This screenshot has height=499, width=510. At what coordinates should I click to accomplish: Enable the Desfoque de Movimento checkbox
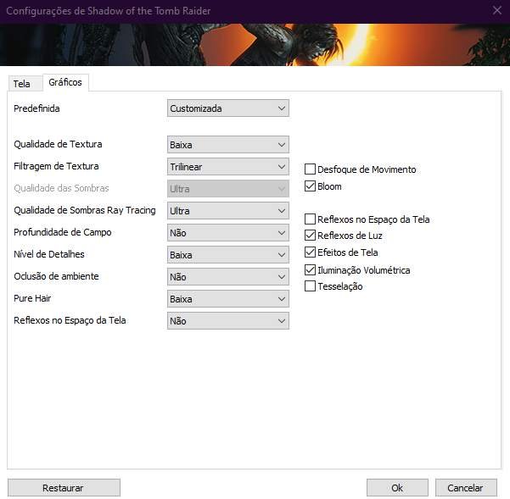311,169
